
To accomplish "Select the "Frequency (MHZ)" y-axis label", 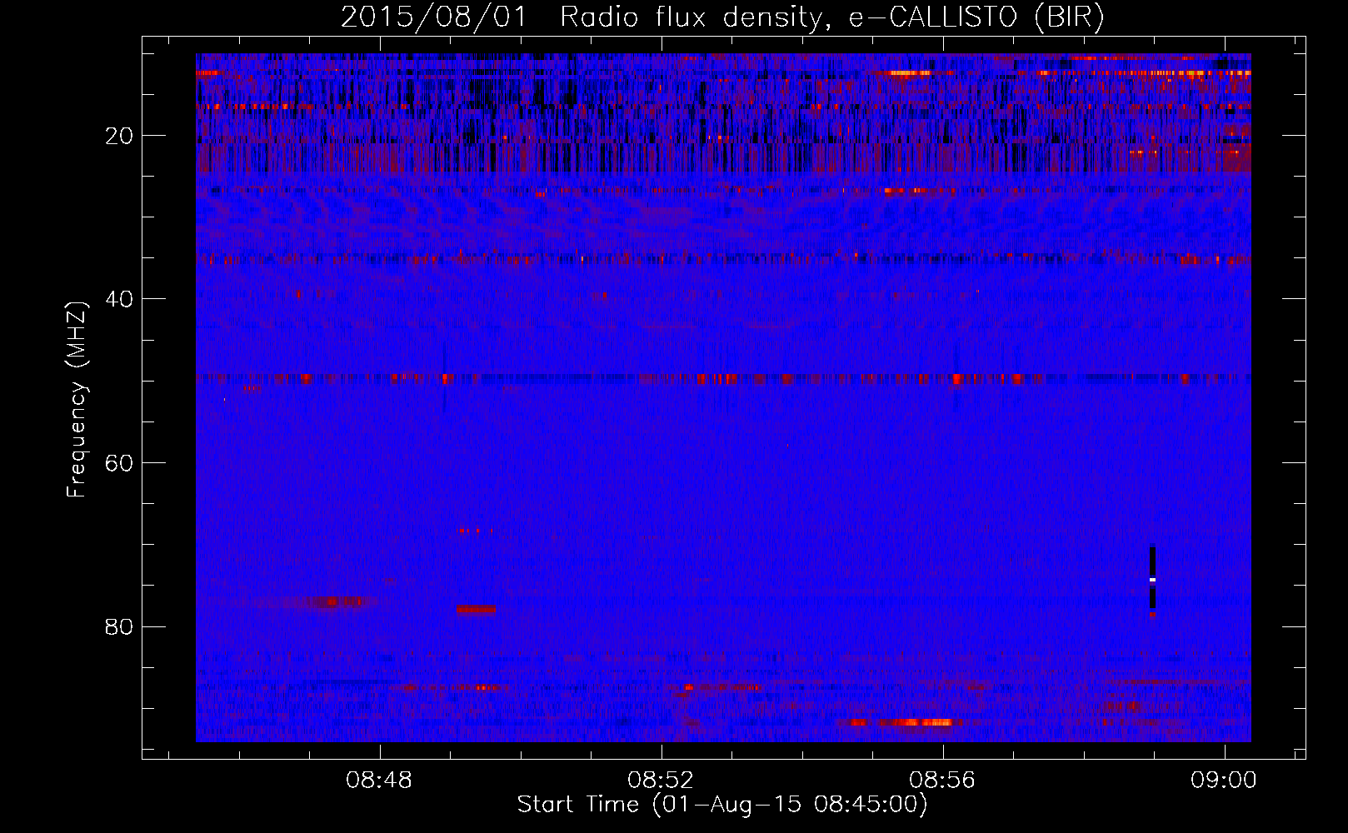I will [77, 400].
